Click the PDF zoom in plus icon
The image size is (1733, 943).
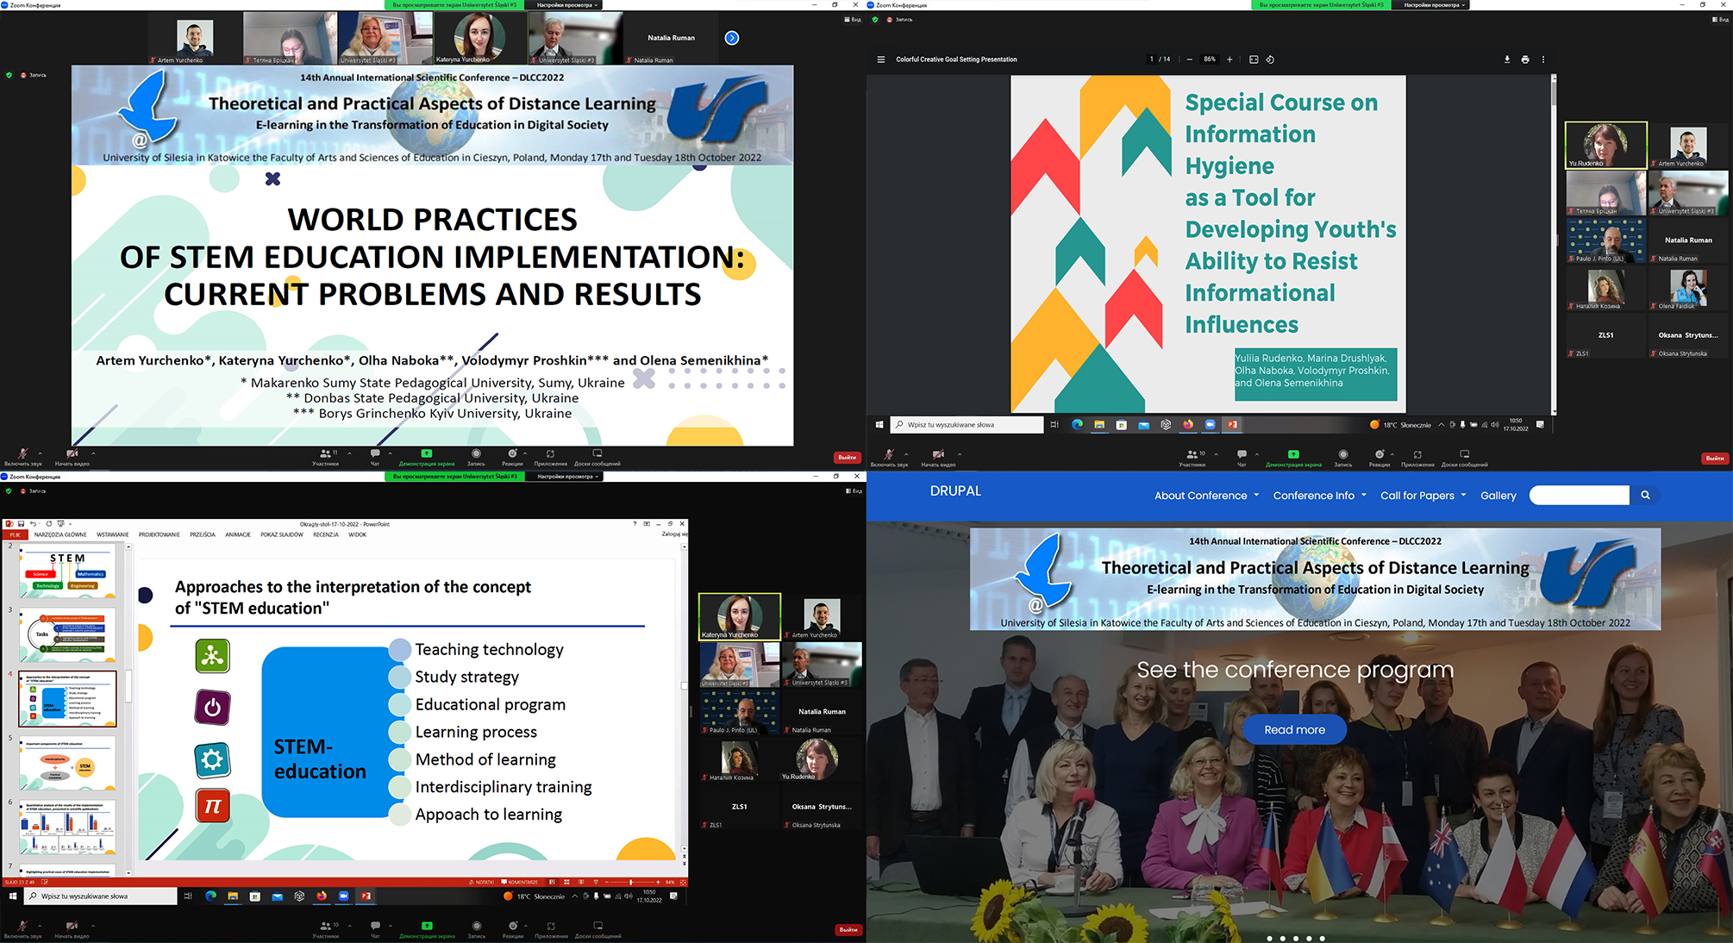click(1229, 59)
